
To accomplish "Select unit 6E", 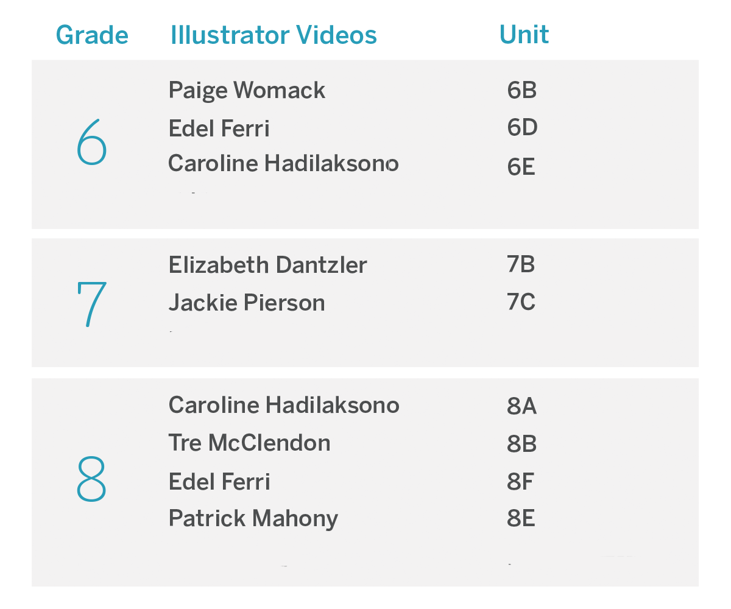I will (x=521, y=167).
